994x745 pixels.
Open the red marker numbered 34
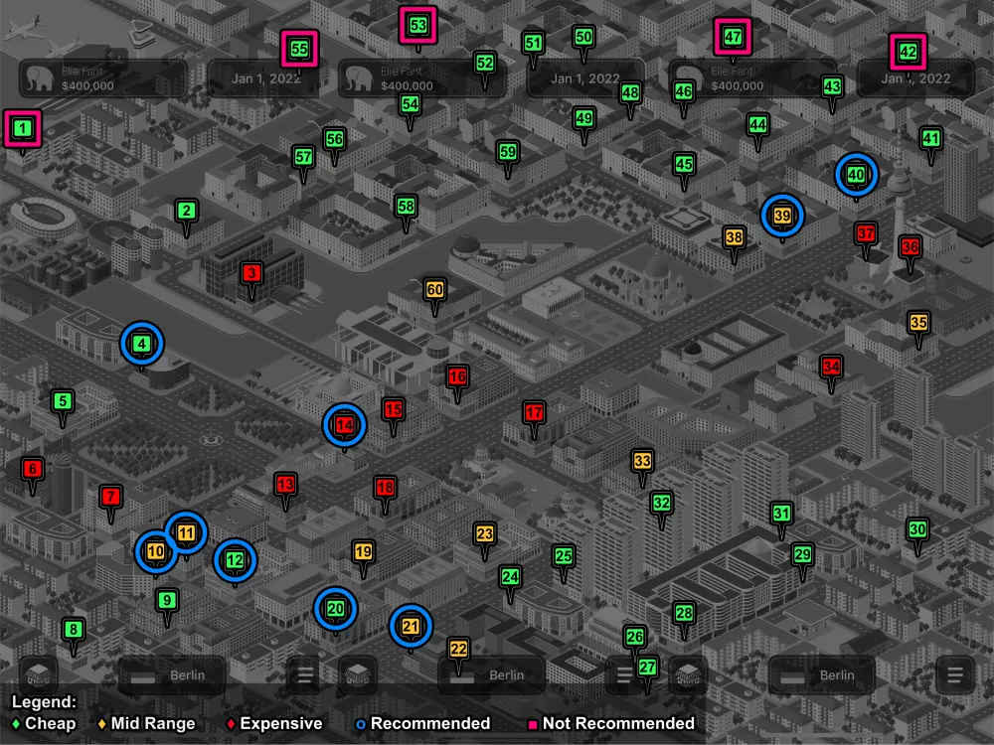831,367
